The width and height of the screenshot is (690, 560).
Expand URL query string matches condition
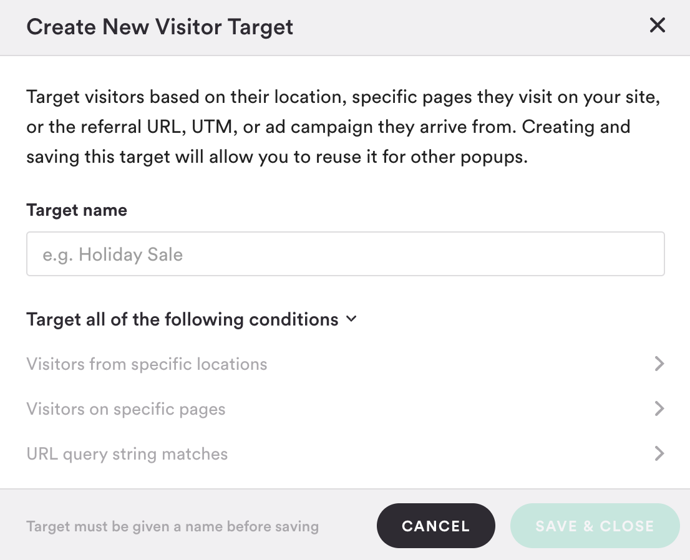pyautogui.click(x=346, y=453)
